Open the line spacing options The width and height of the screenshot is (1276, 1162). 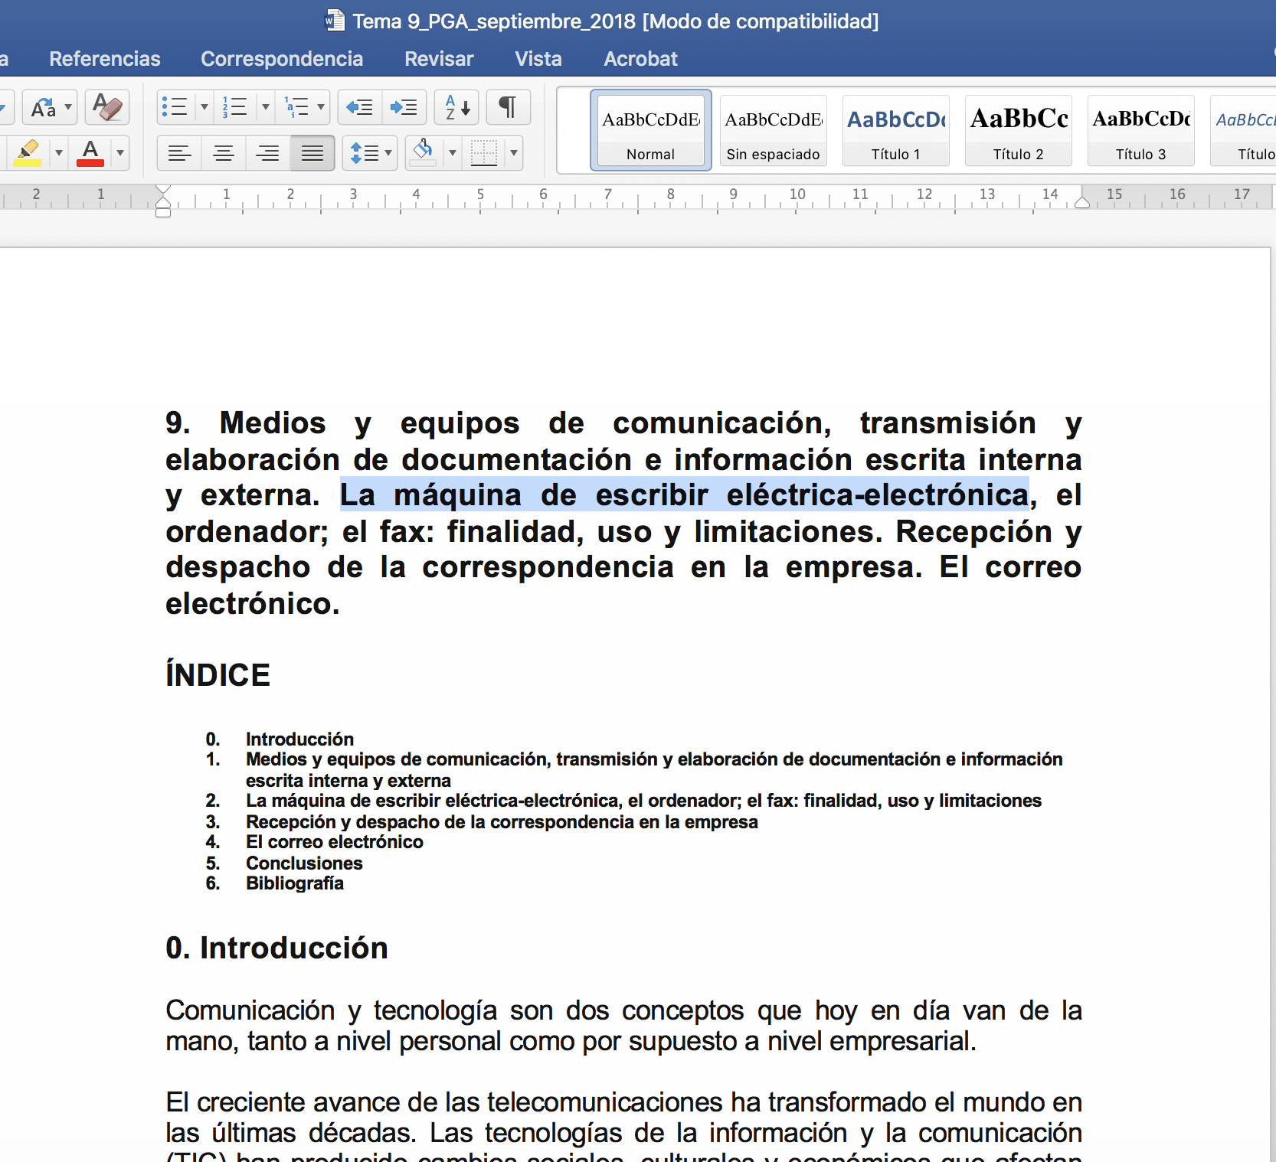[x=370, y=153]
